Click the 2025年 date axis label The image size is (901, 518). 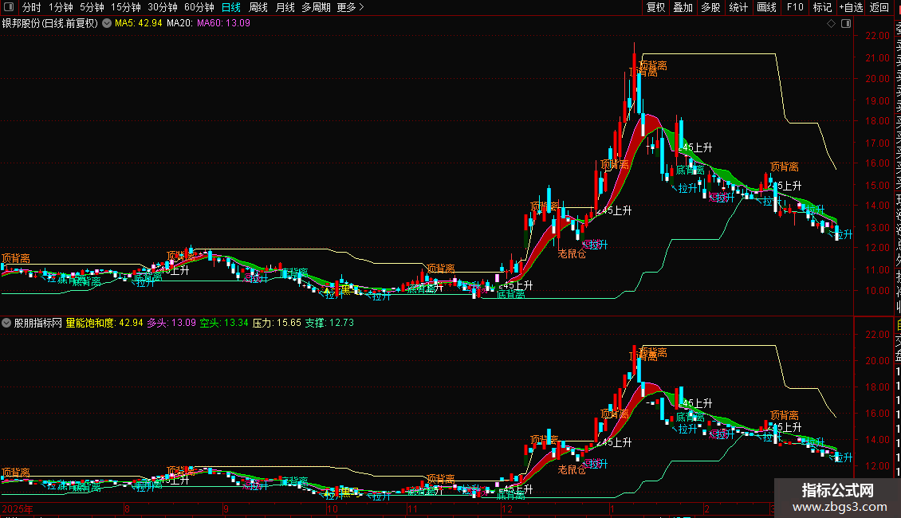point(18,509)
